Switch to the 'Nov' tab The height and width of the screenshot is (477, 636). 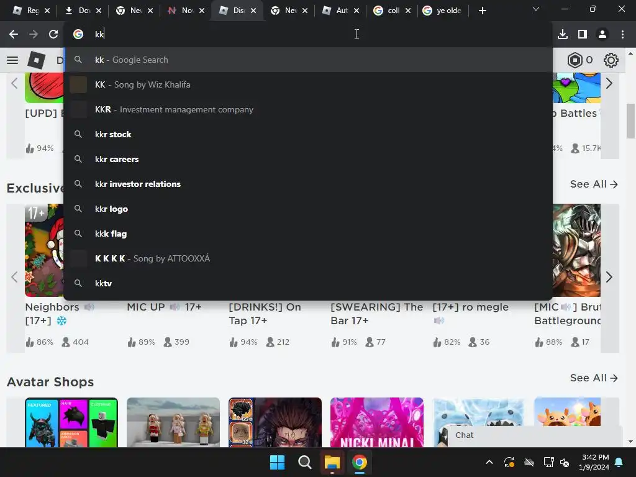[182, 11]
